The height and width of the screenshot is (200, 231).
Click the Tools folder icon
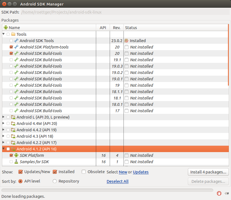tap(13, 34)
